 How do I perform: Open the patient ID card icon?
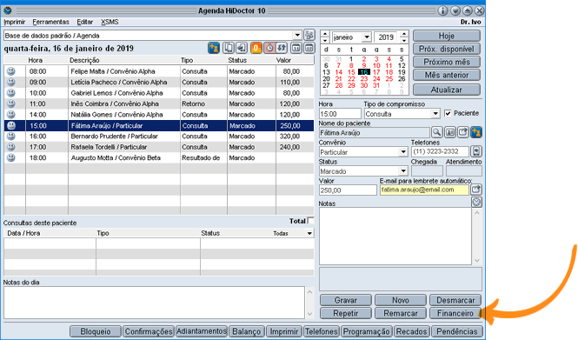click(450, 132)
